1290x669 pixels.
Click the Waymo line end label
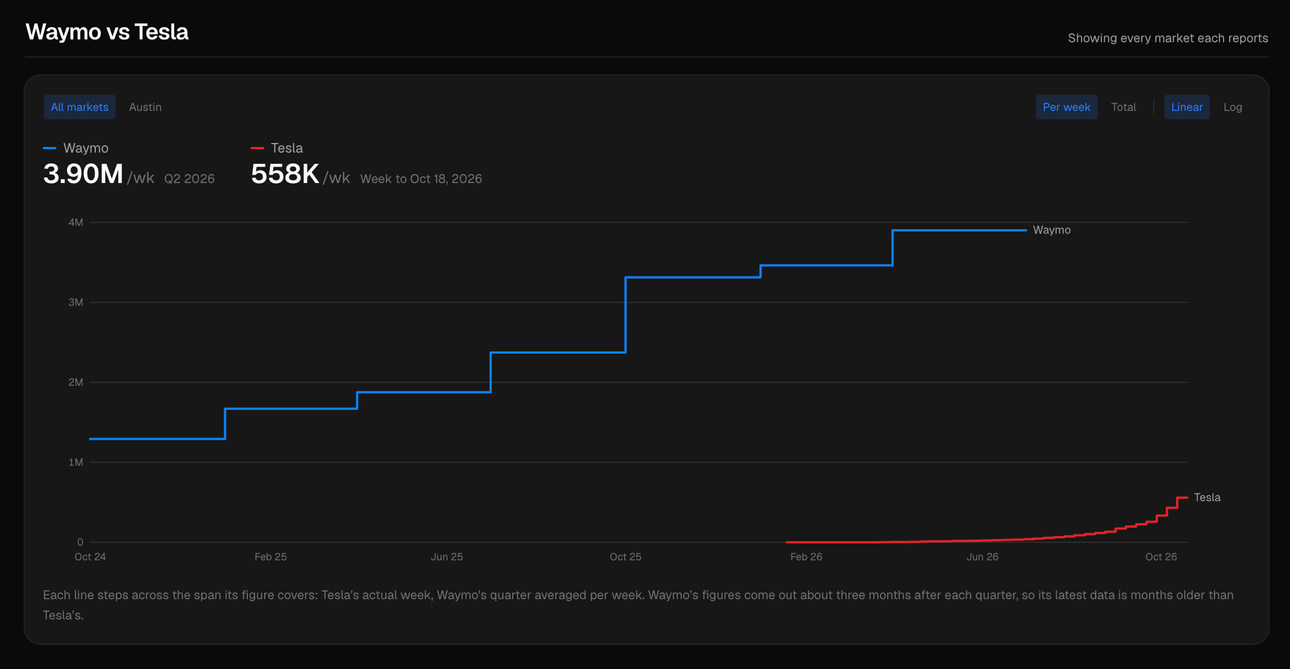[x=1052, y=230]
